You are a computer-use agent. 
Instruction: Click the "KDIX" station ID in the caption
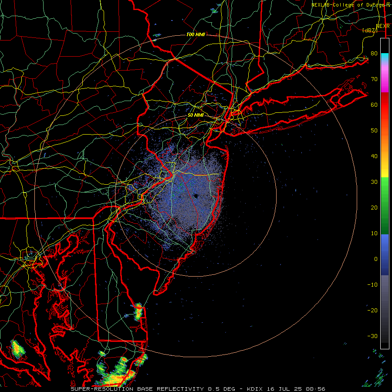(256, 389)
